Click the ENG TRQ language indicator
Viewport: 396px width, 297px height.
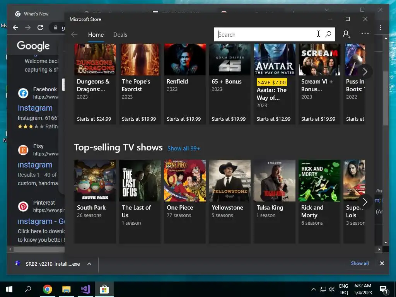(343, 289)
